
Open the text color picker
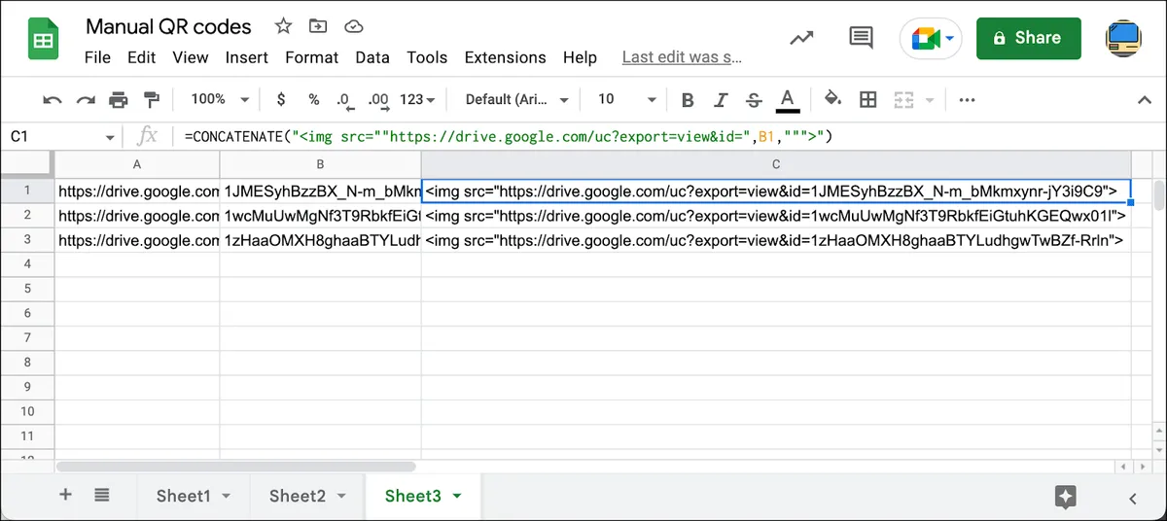788,99
